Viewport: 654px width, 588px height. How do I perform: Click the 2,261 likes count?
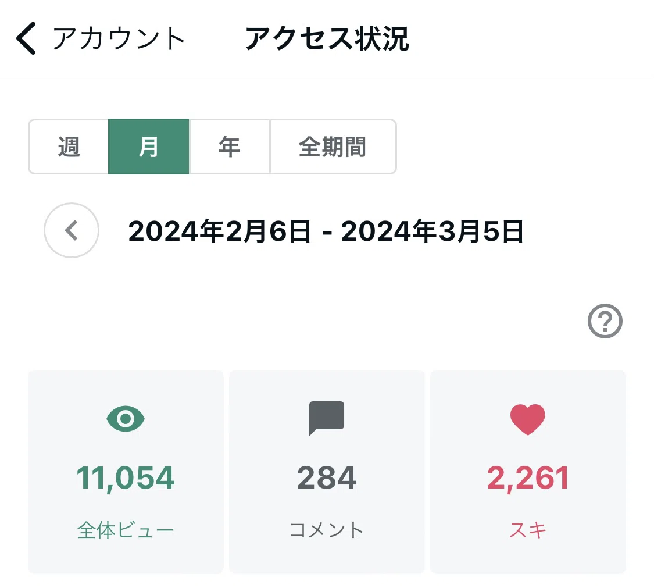tap(528, 478)
